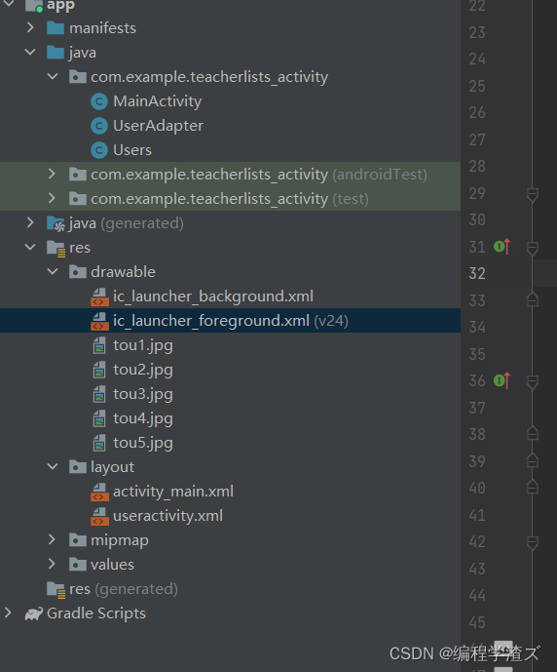Click the MainActivity class icon
The height and width of the screenshot is (672, 557).
(x=99, y=101)
